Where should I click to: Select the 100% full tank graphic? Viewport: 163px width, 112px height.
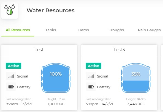pyautogui.click(x=56, y=78)
